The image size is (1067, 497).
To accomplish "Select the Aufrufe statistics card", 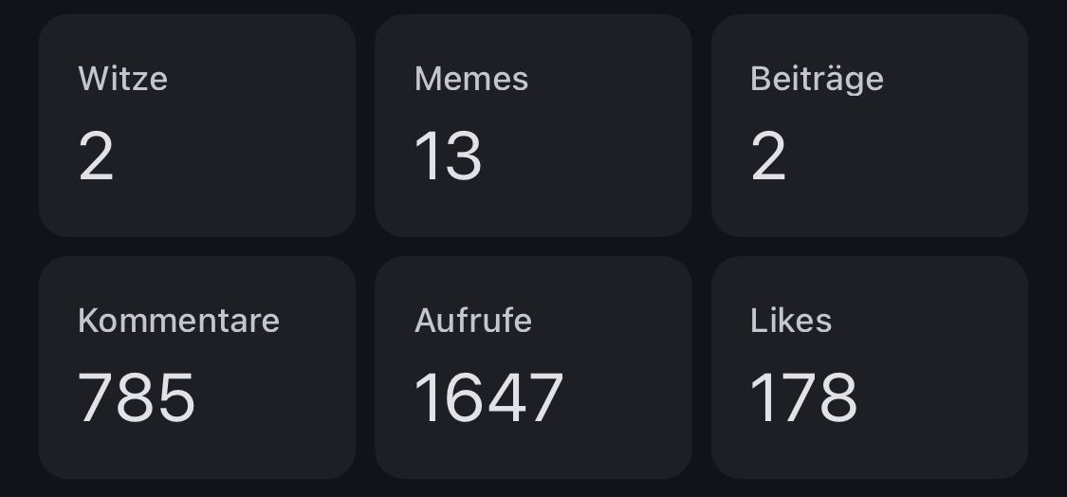I will [532, 367].
